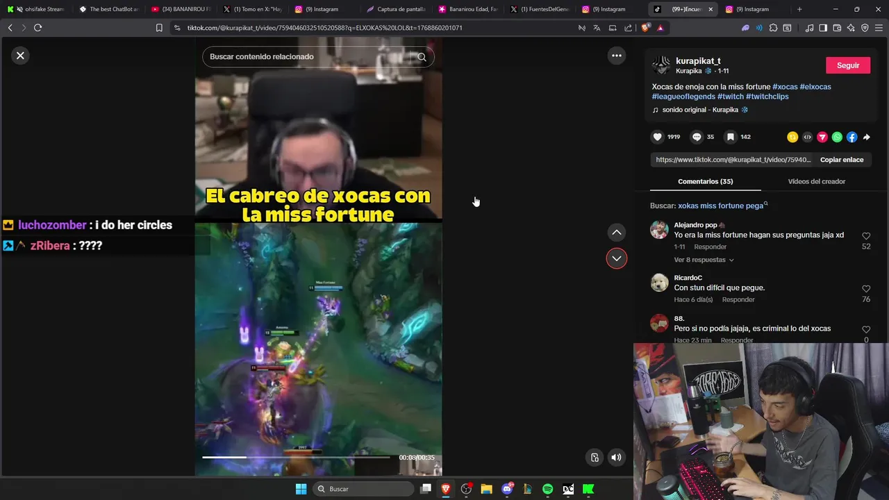Open Alejandro pop's commenter avatar

click(x=659, y=230)
